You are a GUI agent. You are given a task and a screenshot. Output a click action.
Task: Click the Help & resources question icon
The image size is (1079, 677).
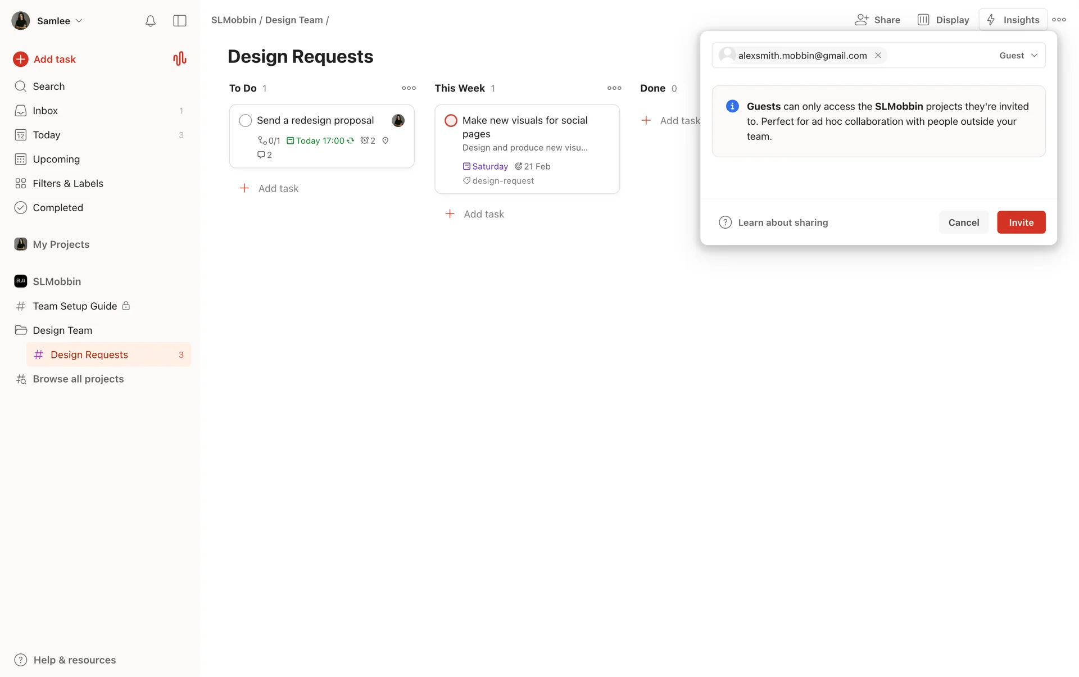21,660
